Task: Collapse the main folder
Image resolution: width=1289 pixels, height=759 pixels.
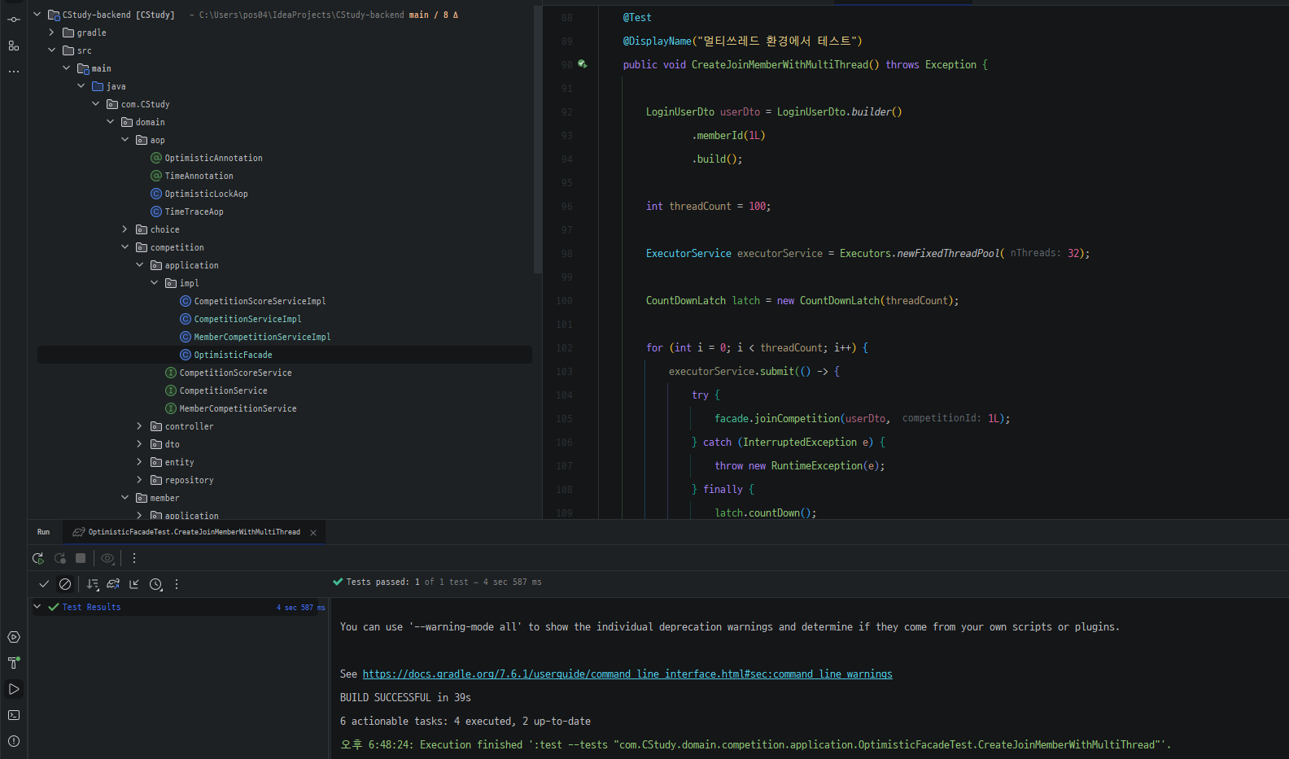Action: coord(66,68)
